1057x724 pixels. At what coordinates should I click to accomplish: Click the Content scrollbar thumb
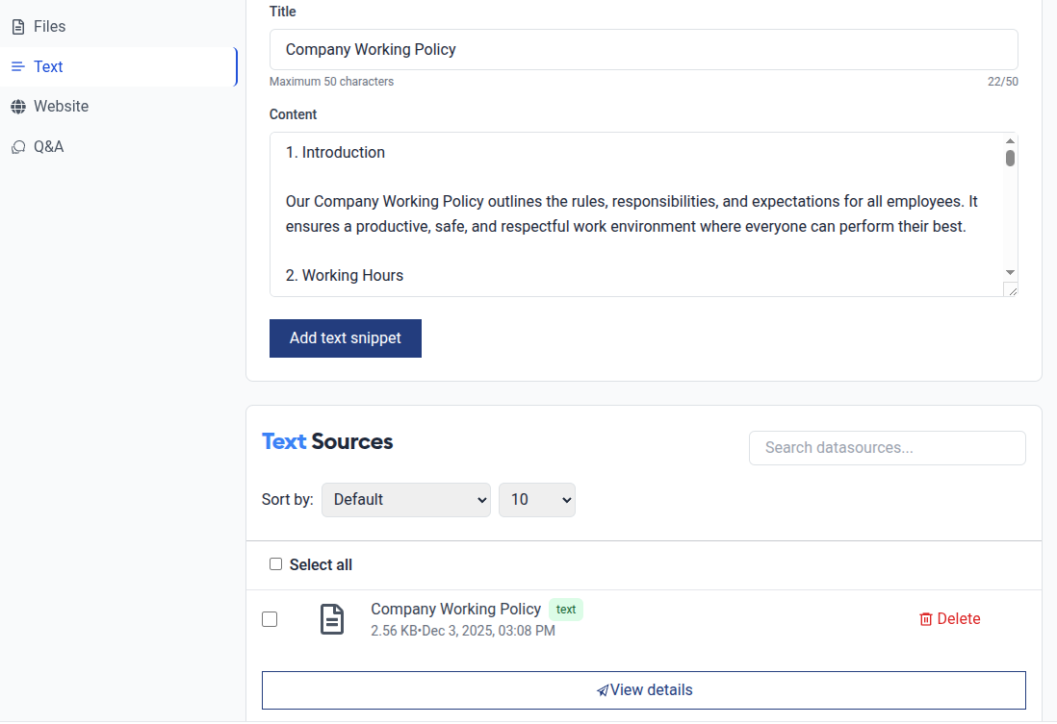[1010, 159]
